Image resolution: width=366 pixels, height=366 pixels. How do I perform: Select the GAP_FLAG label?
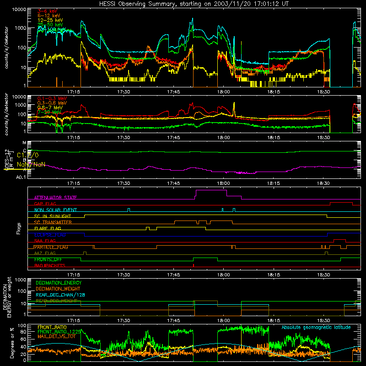(45, 204)
